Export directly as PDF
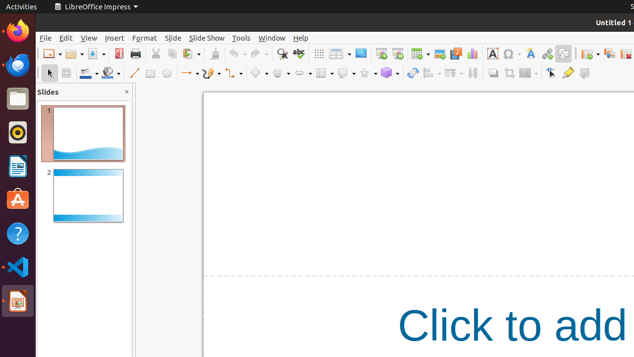The image size is (634, 357). pyautogui.click(x=119, y=54)
